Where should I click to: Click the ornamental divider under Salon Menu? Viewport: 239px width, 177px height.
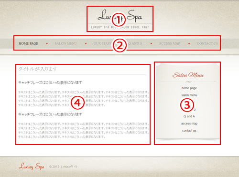coord(188,82)
